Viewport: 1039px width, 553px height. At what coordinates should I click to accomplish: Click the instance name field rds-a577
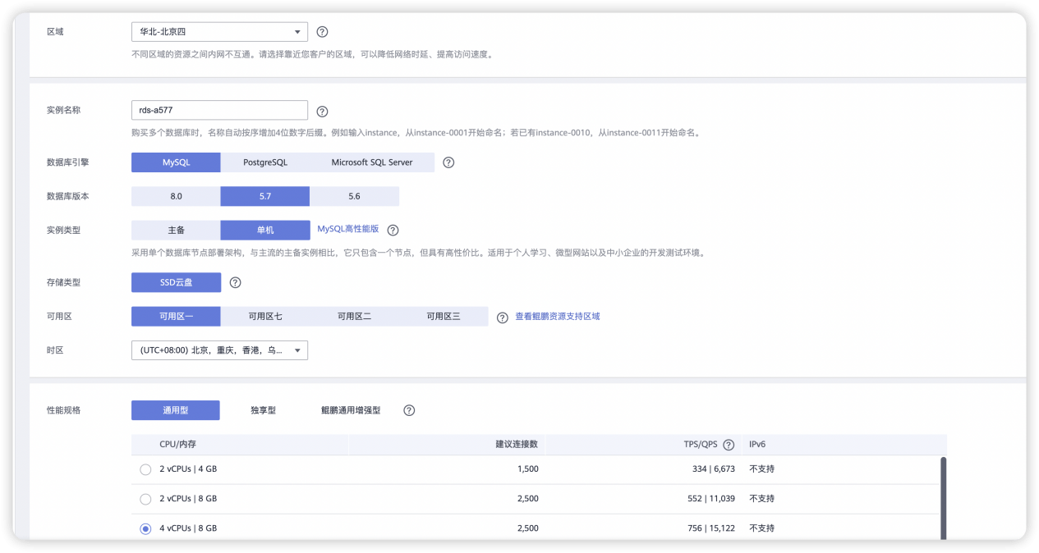click(x=219, y=110)
